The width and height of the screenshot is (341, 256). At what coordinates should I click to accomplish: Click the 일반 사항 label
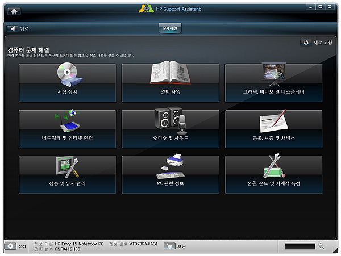pyautogui.click(x=170, y=92)
